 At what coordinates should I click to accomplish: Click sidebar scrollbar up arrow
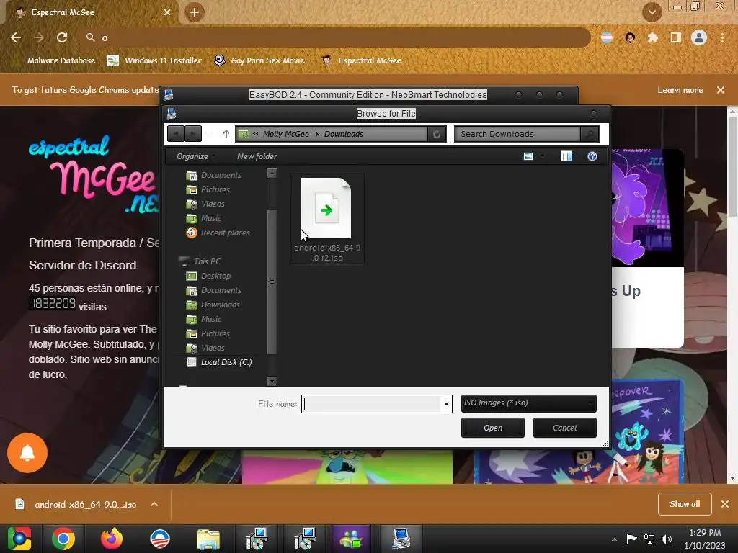(x=272, y=174)
